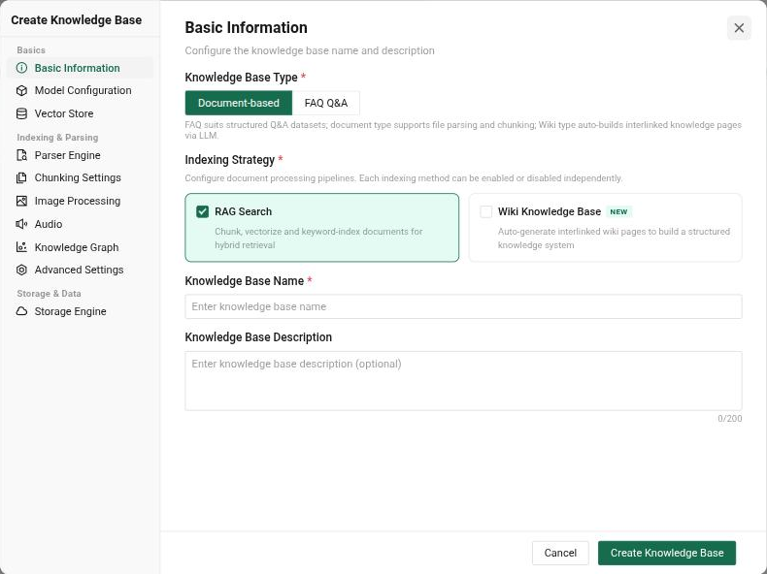Open Chunking Settings section
Viewport: 767px width, 574px height.
point(80,177)
